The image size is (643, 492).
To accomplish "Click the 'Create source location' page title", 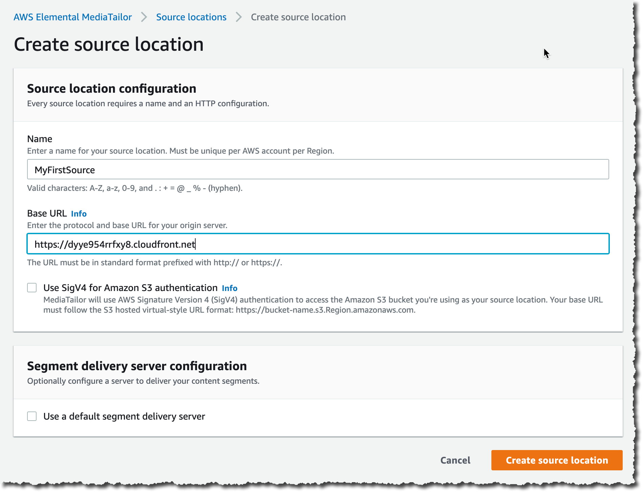I will pyautogui.click(x=109, y=44).
